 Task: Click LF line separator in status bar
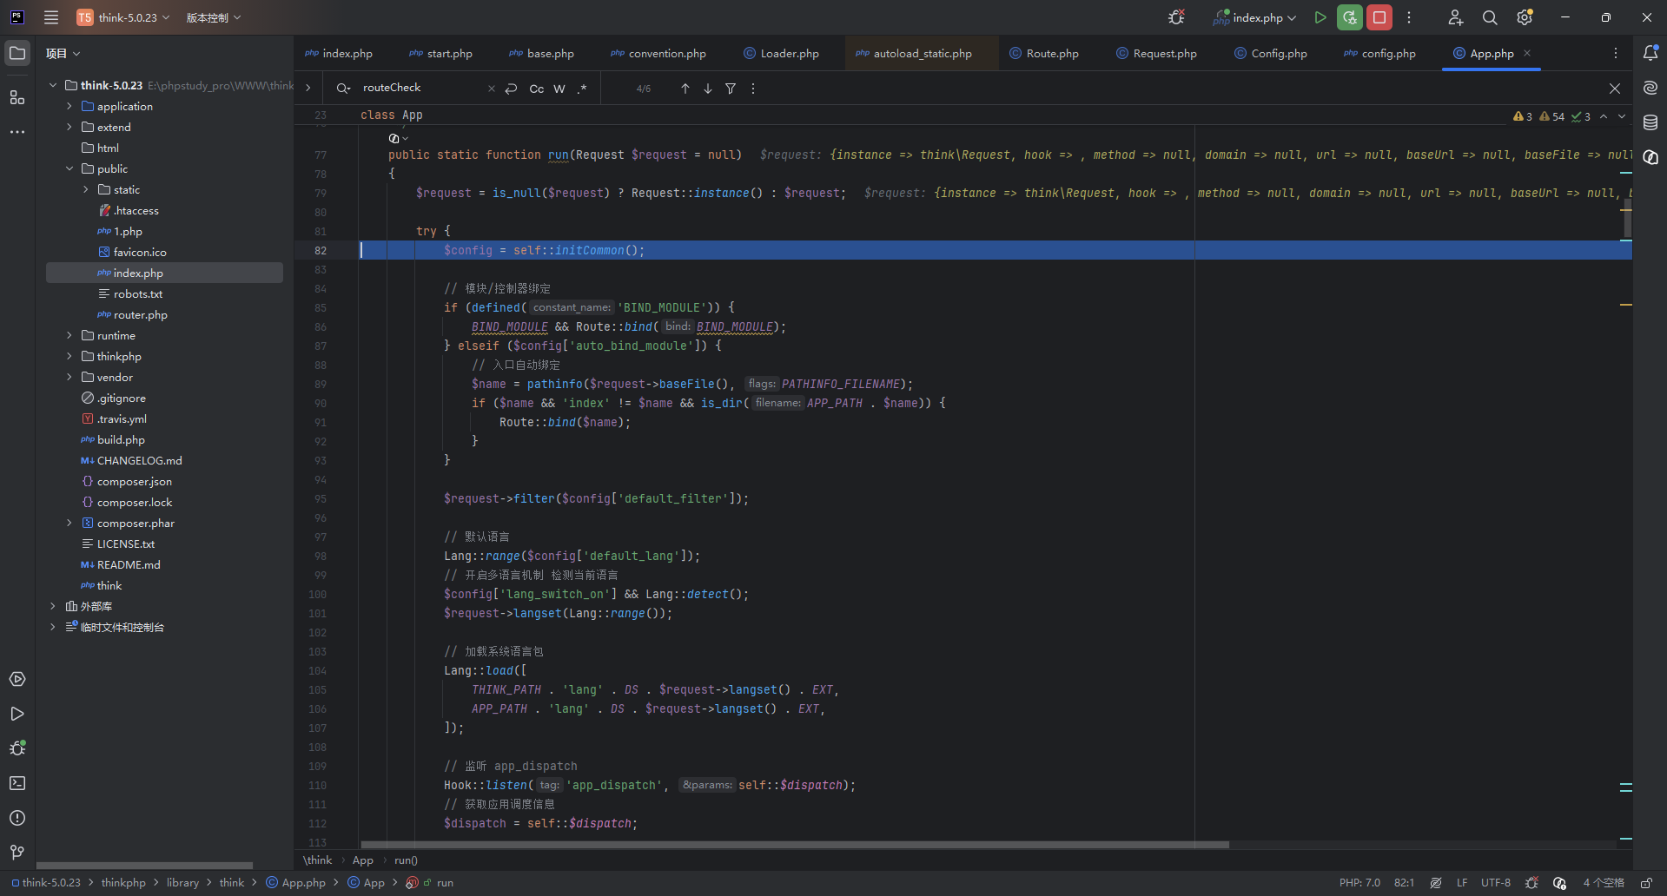click(x=1462, y=883)
